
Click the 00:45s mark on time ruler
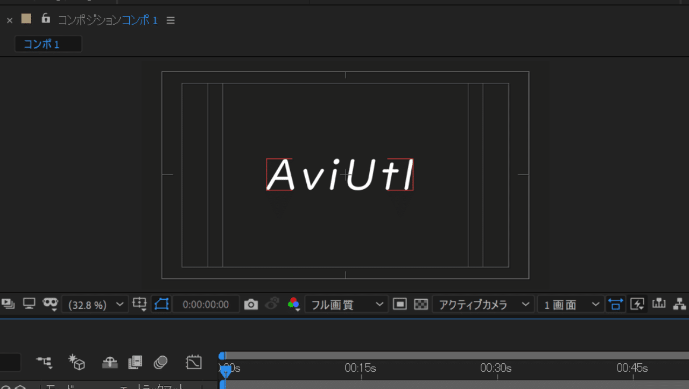[x=632, y=368]
